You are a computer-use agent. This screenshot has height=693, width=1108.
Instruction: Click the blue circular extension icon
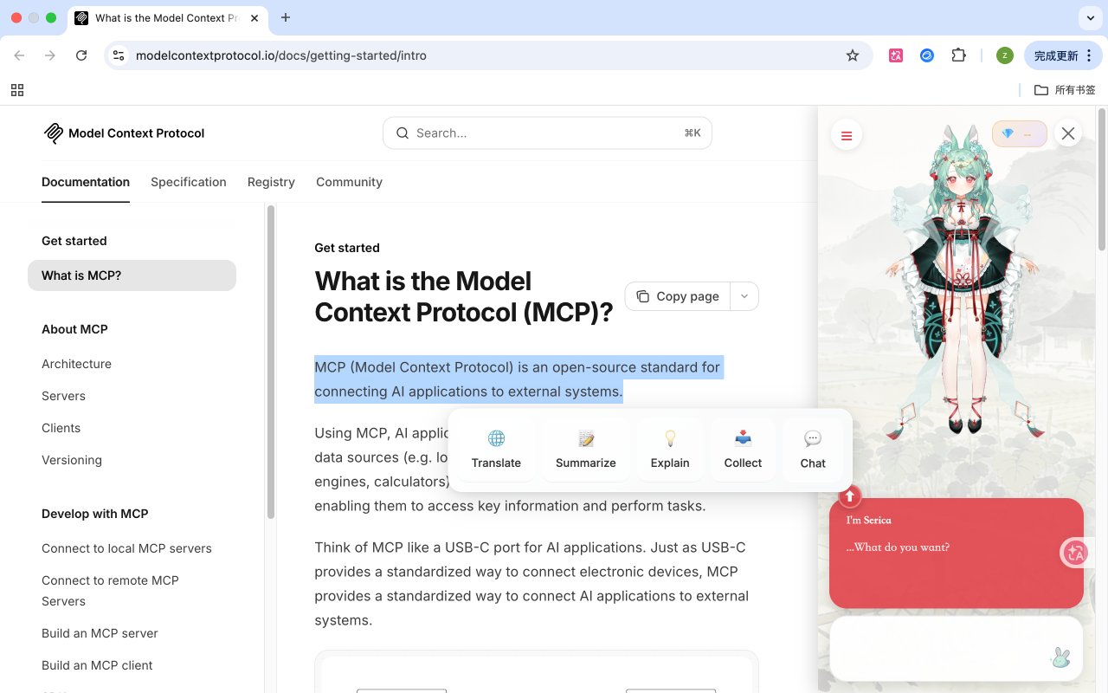[927, 55]
